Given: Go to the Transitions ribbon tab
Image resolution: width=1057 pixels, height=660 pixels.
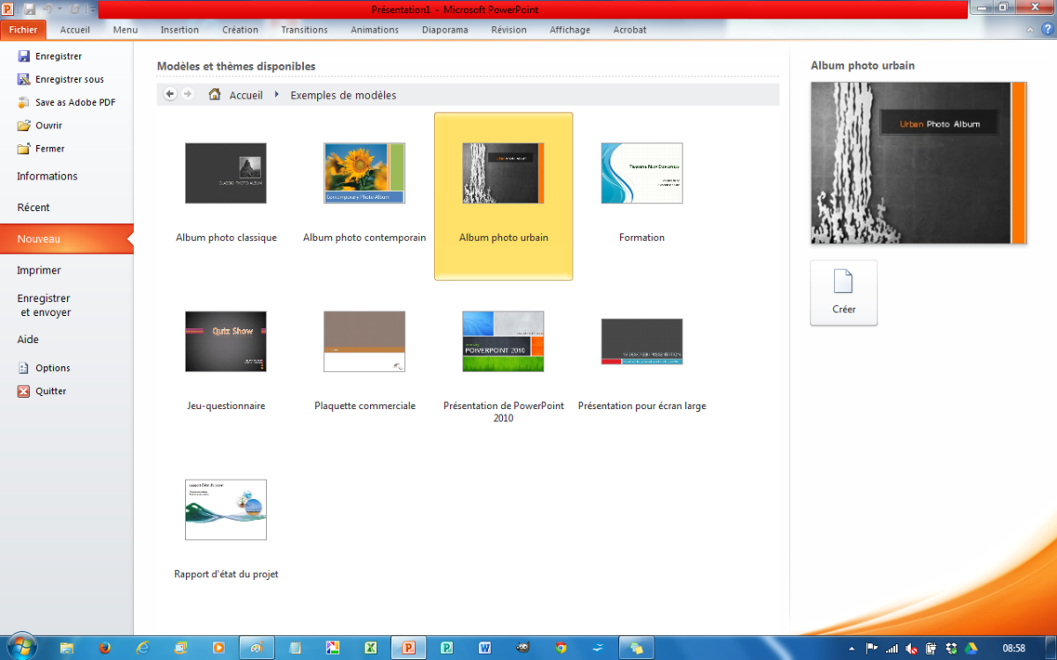Looking at the screenshot, I should coord(305,30).
